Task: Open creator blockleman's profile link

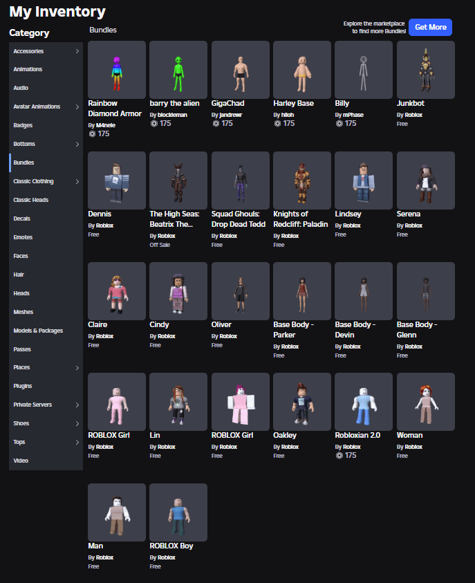Action: (x=172, y=115)
